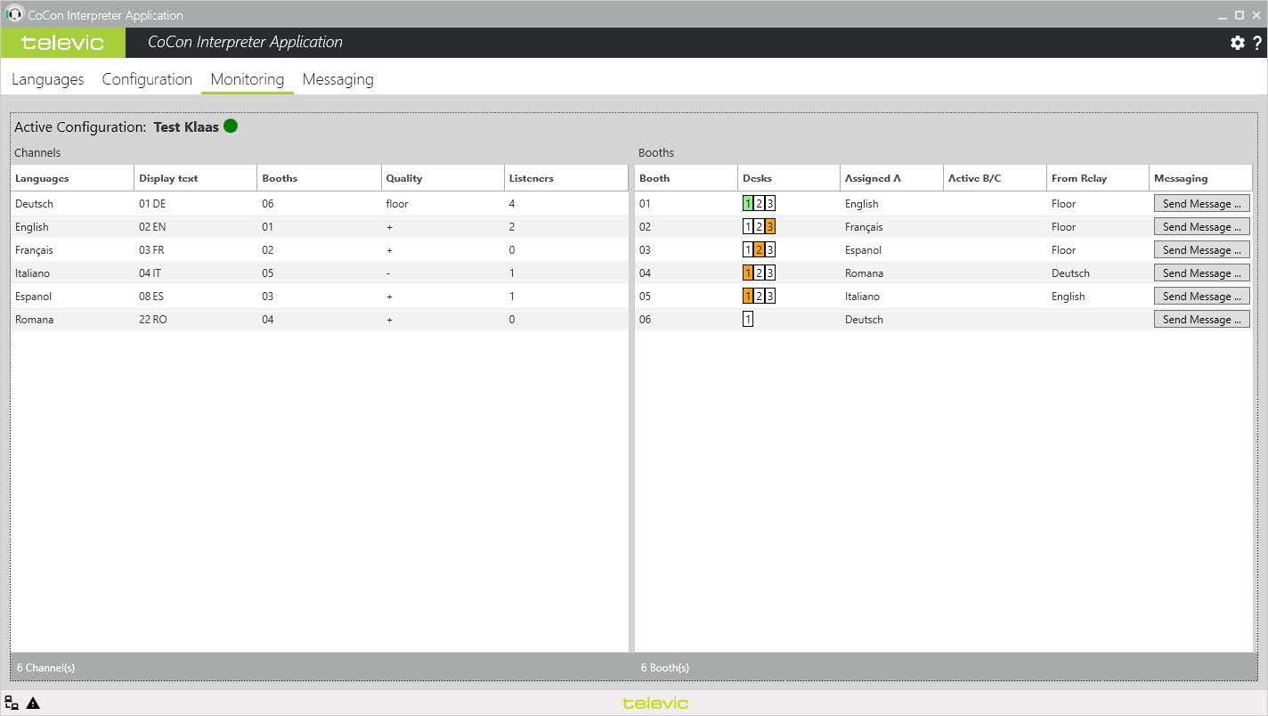Send Message to booth 02

click(x=1202, y=227)
